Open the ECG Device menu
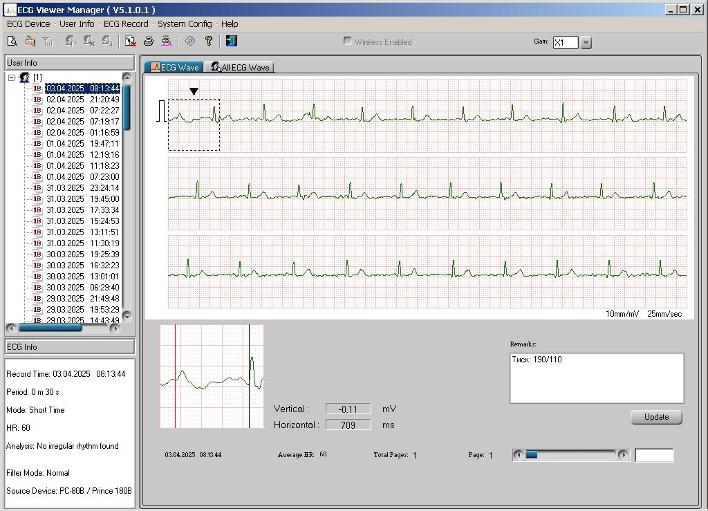This screenshot has height=511, width=708. coord(28,24)
